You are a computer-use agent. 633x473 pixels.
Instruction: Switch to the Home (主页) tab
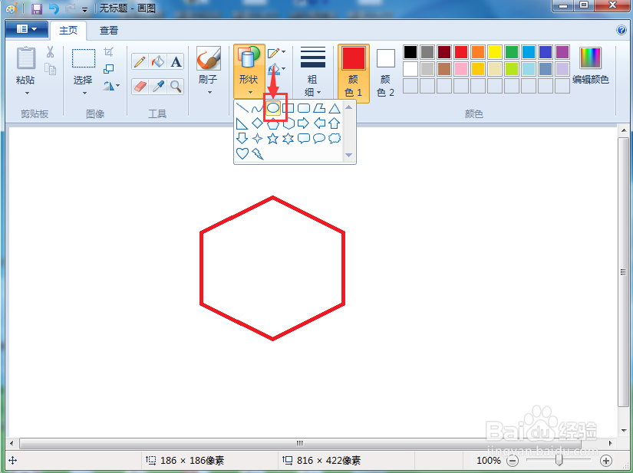[68, 31]
